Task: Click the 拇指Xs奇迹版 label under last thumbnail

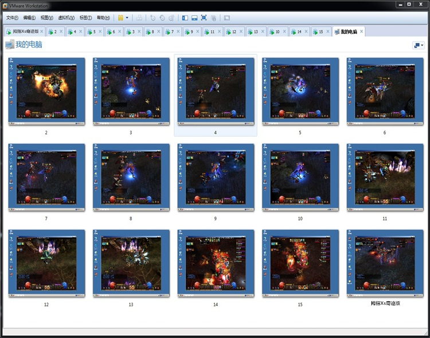Action: [x=385, y=303]
